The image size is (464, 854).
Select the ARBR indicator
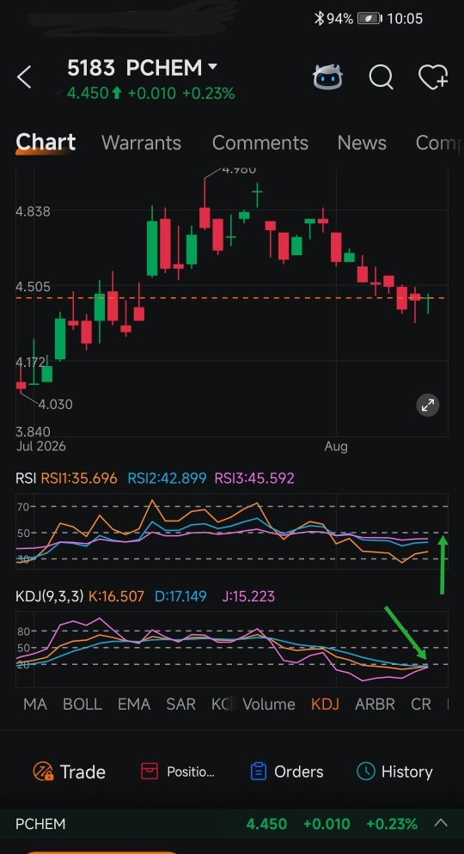click(375, 704)
